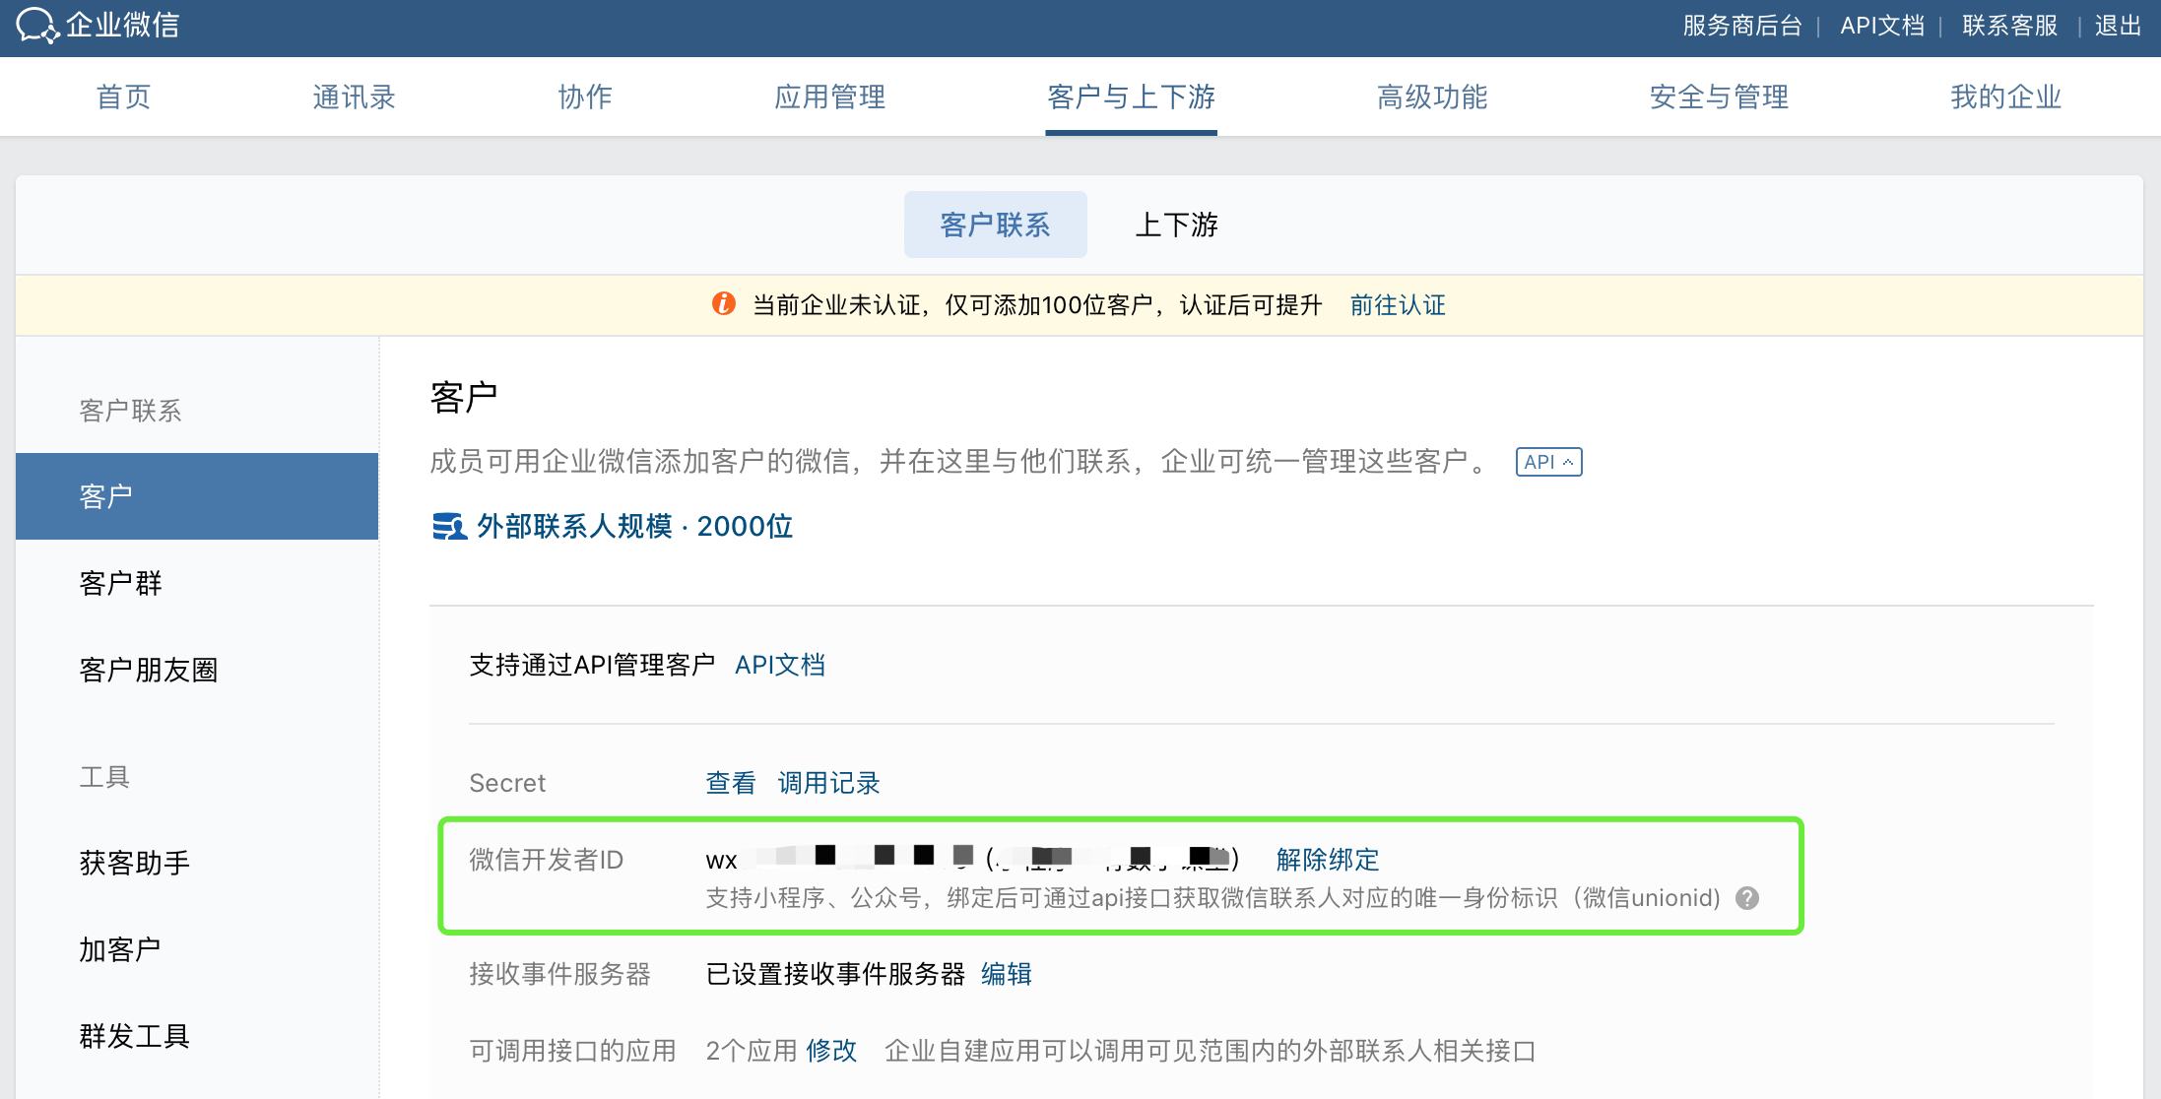The image size is (2161, 1099).
Task: Click the 已设置接收事件服务器 status text
Action: 835,974
